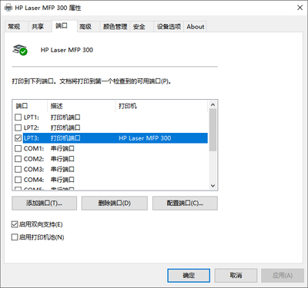Click the port list scrollbar thumb
The height and width of the screenshot is (288, 308).
(x=213, y=130)
